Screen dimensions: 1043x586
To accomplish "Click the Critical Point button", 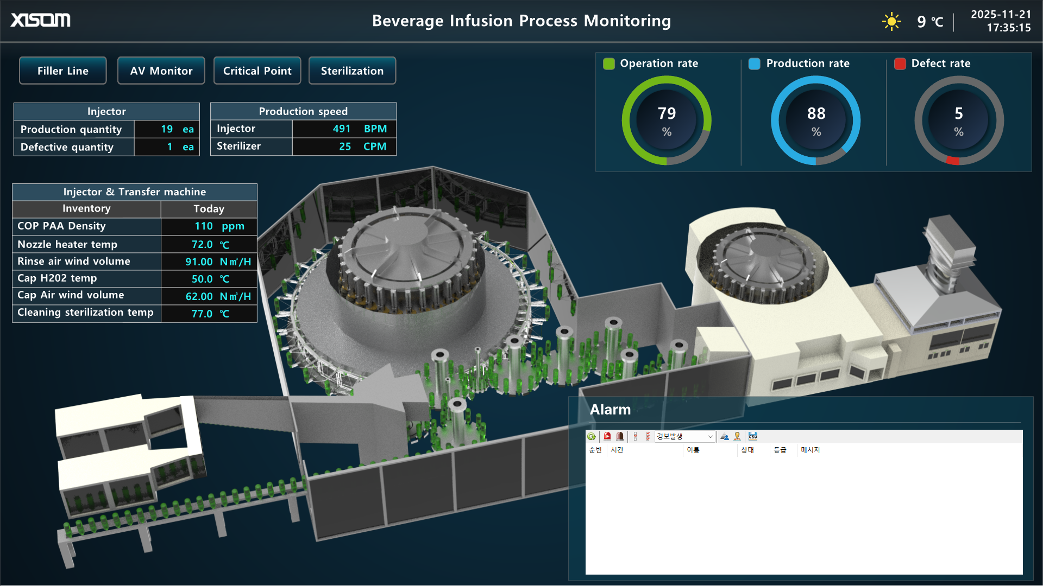I will (x=257, y=71).
